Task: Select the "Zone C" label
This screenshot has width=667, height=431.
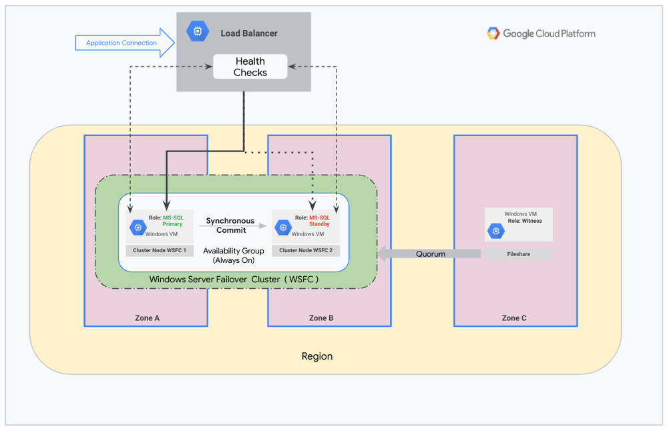Action: tap(514, 318)
